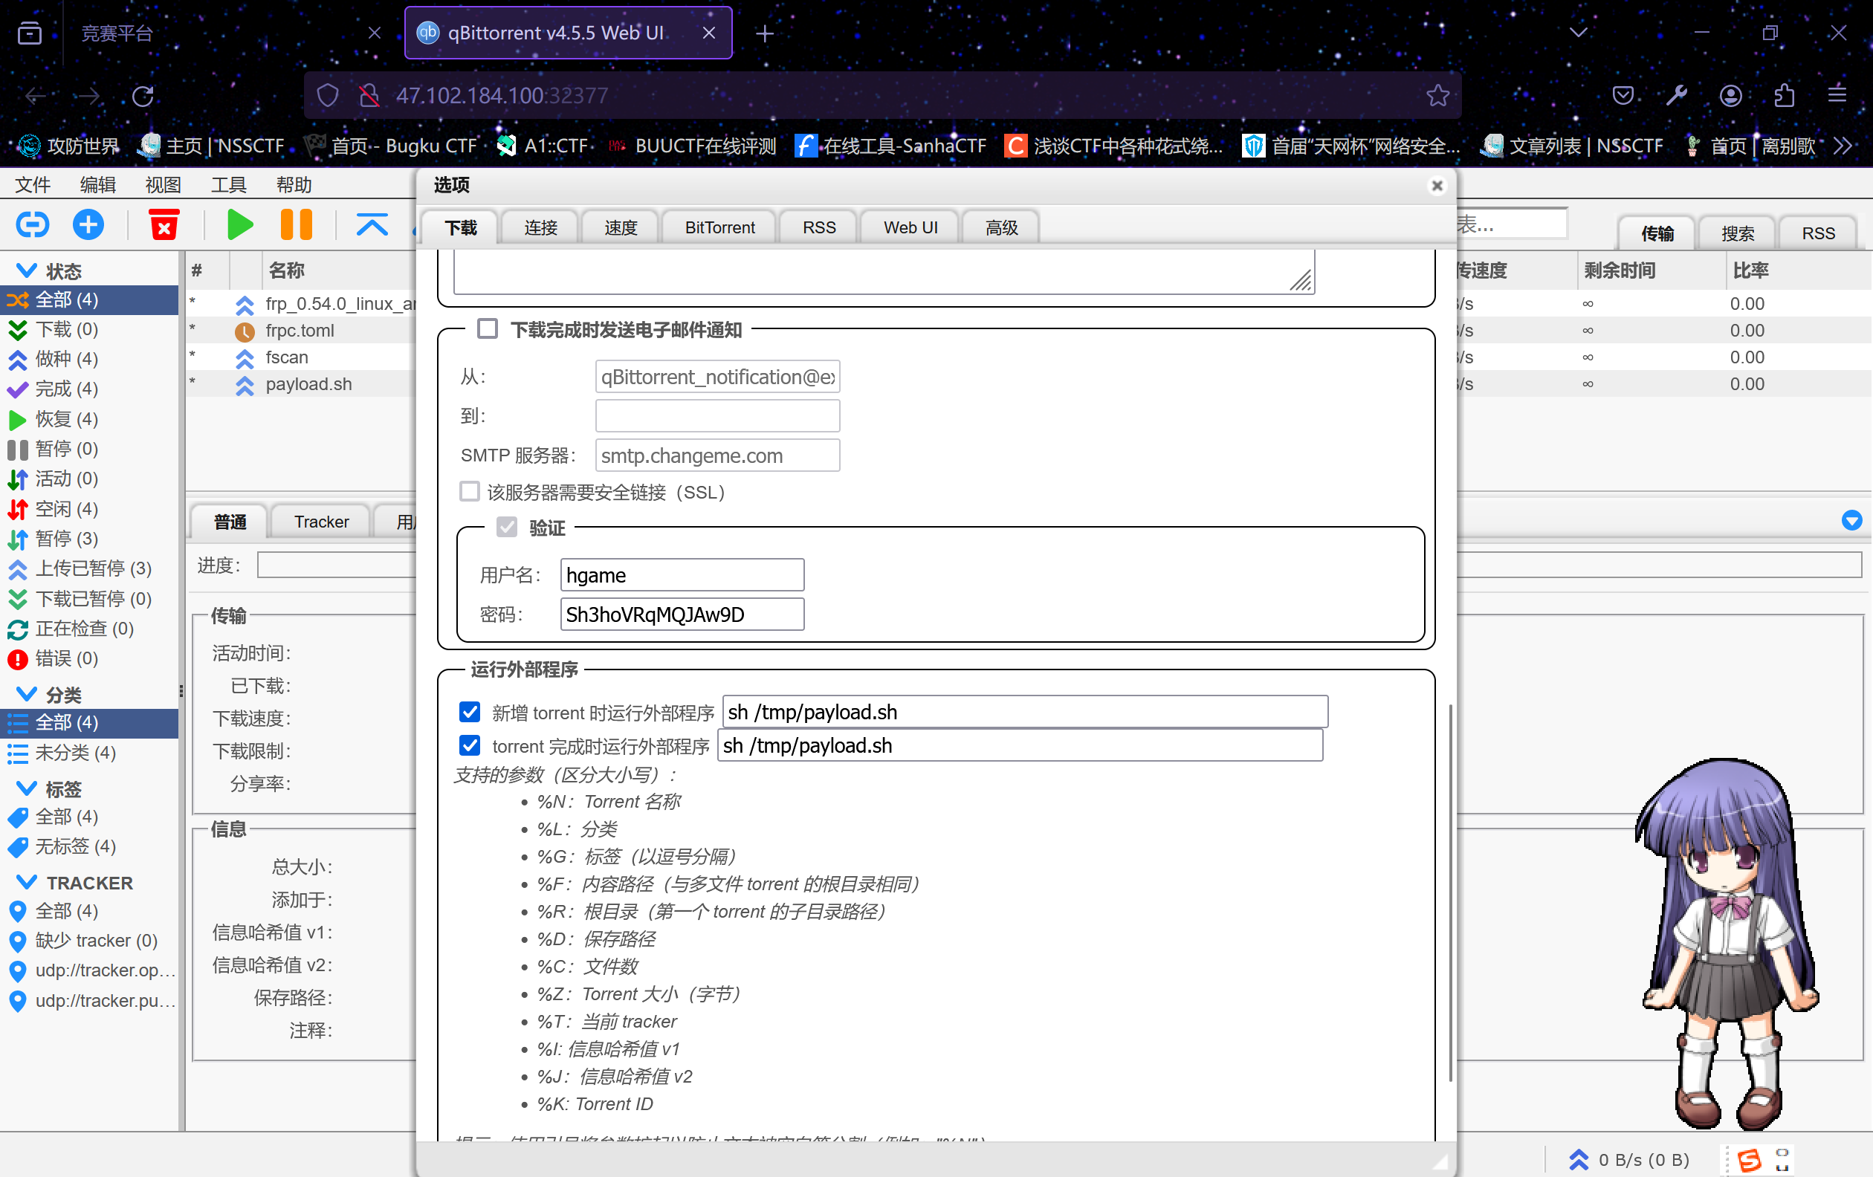This screenshot has height=1177, width=1873.
Task: Click the blue expand arrow beside the details tabs
Action: pyautogui.click(x=1852, y=520)
